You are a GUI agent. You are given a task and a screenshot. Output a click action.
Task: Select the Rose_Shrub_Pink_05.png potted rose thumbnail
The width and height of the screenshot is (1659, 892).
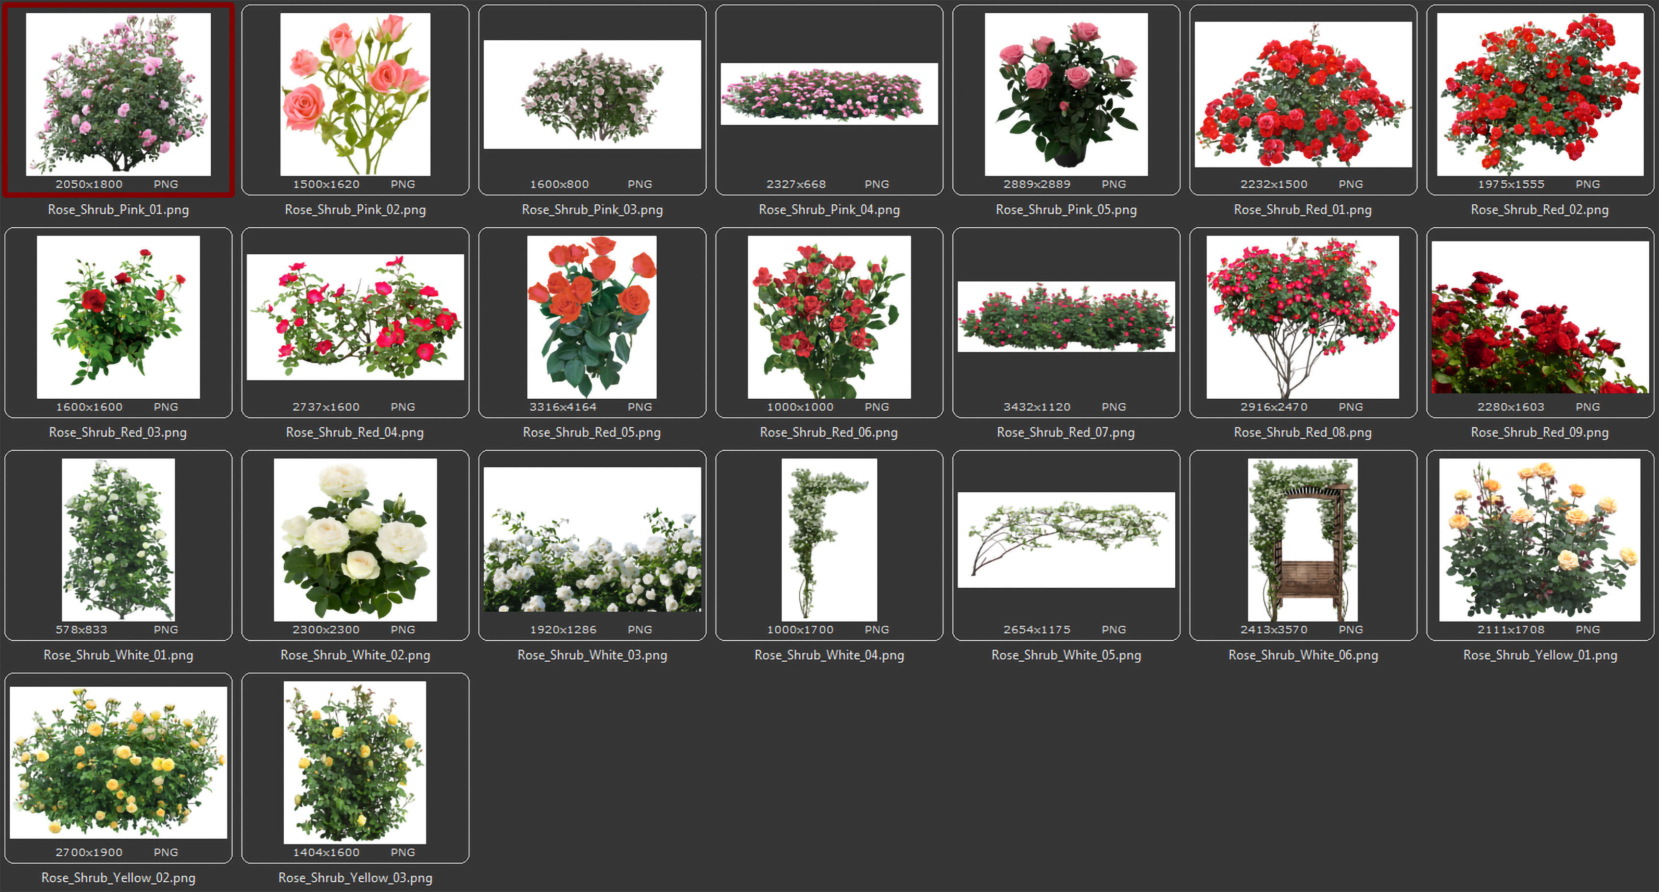[1066, 95]
